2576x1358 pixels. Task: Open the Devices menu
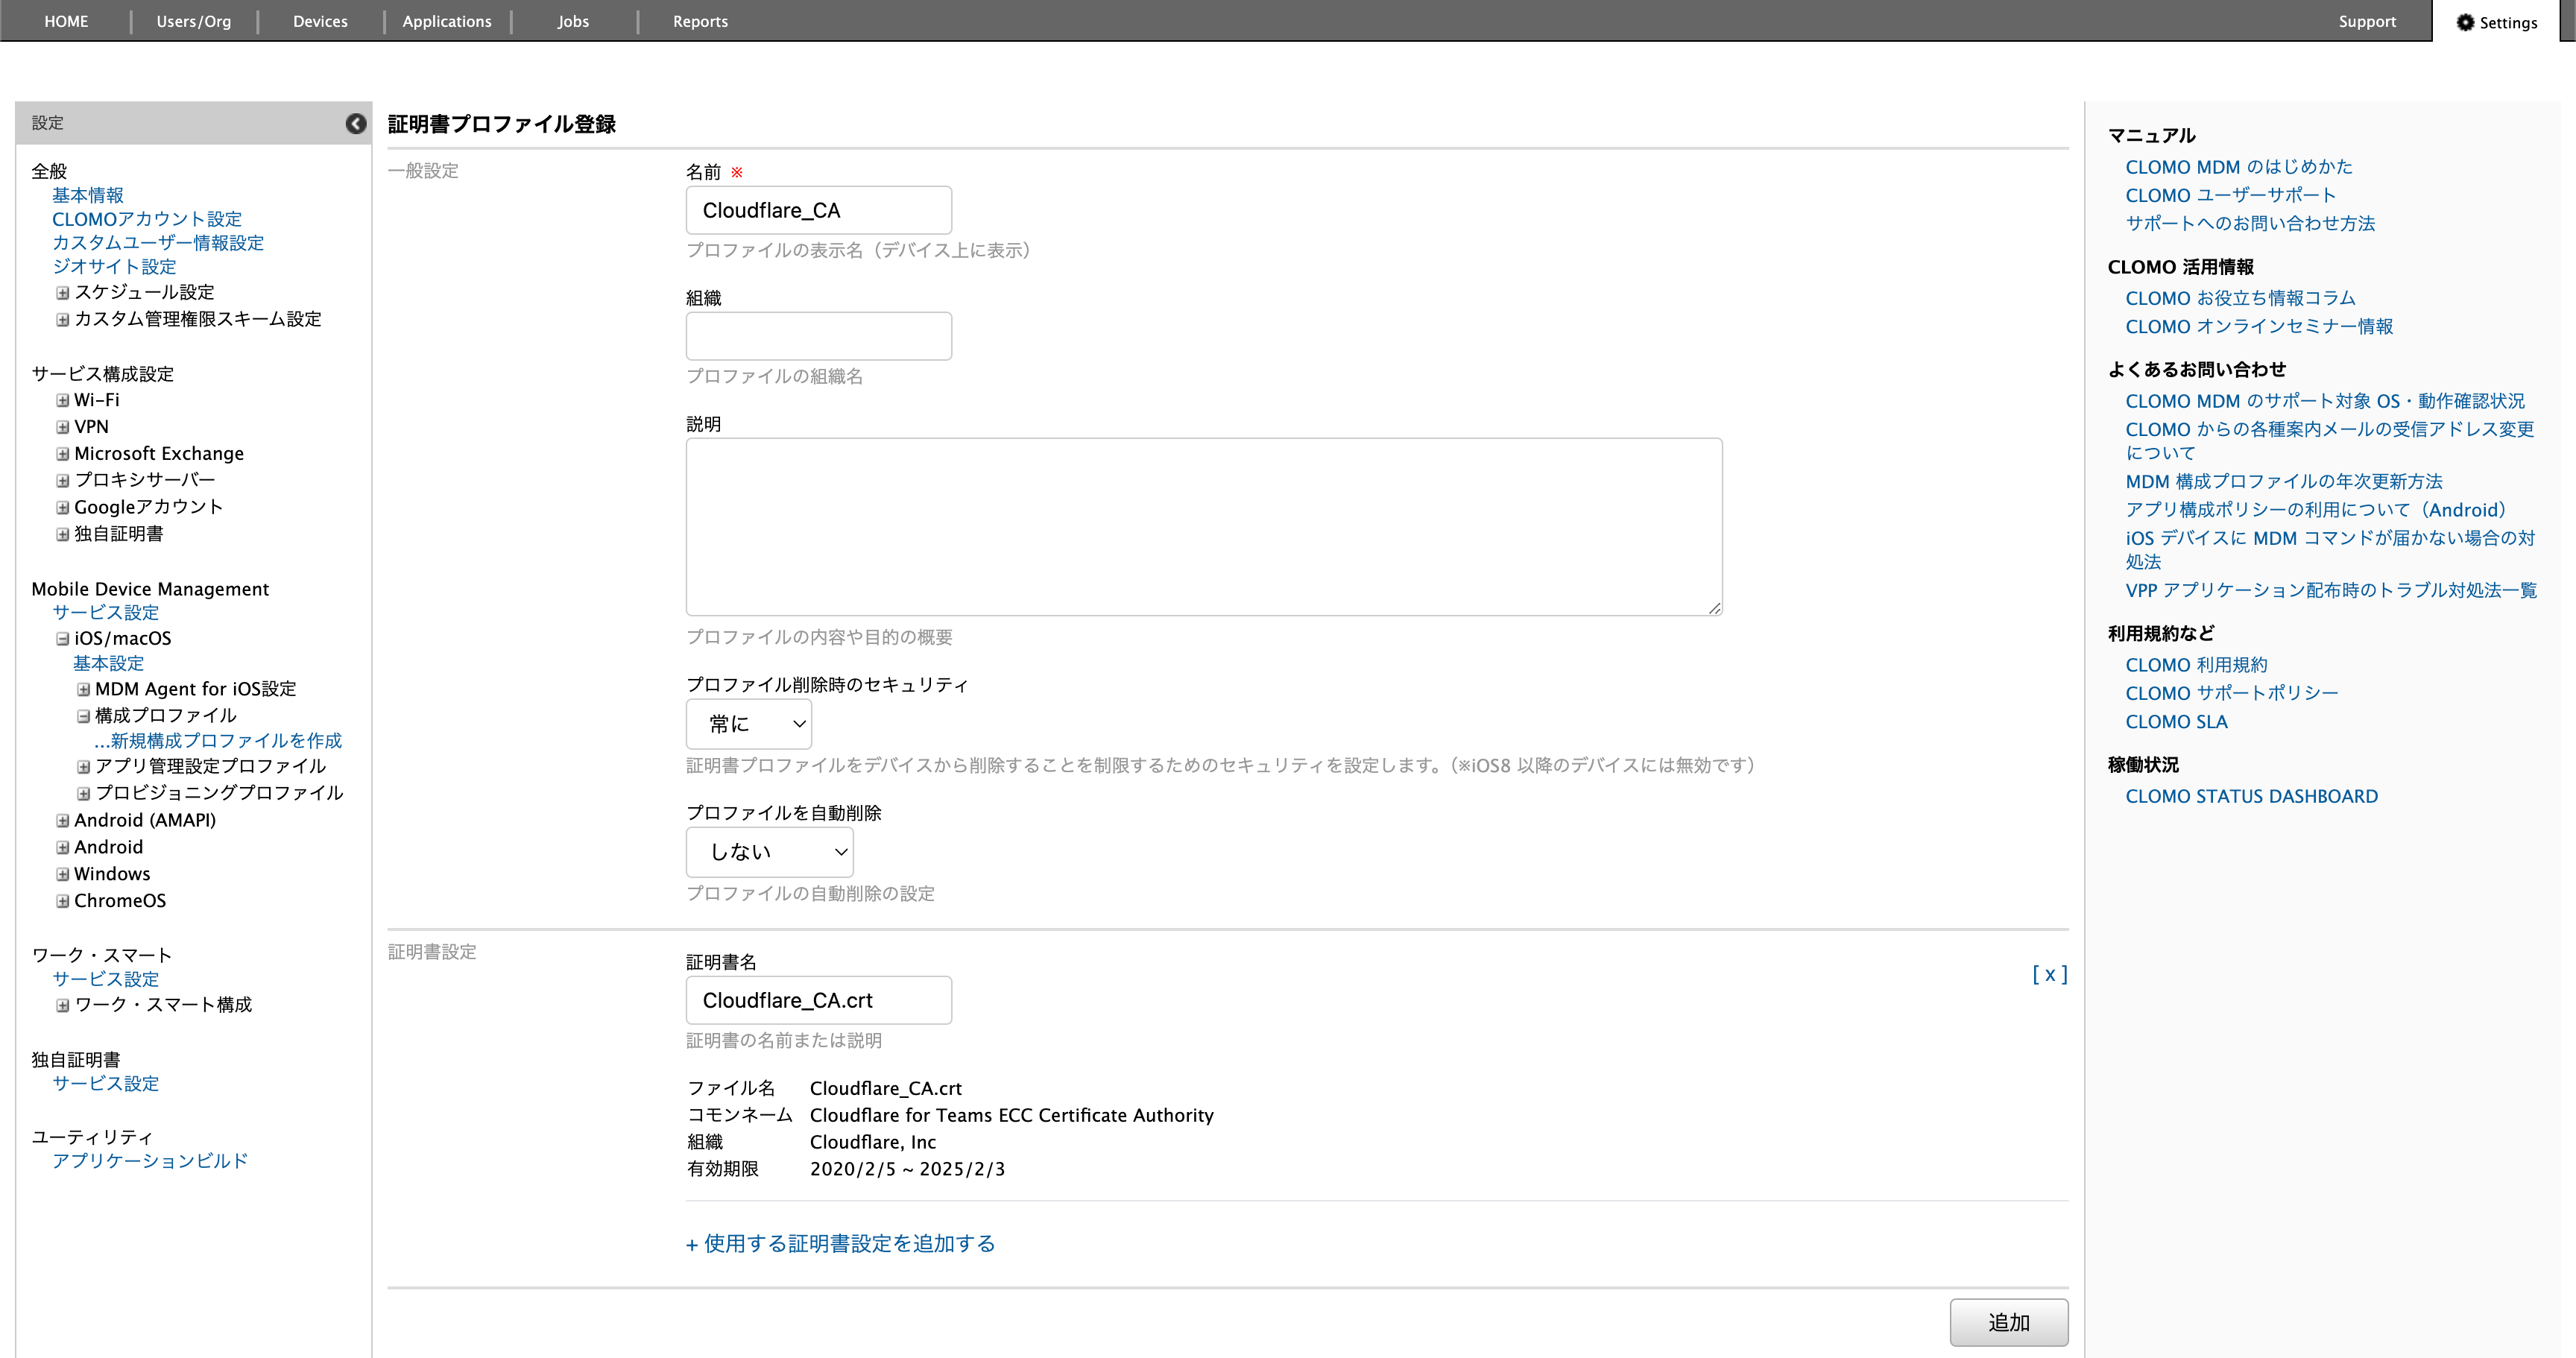(x=320, y=21)
